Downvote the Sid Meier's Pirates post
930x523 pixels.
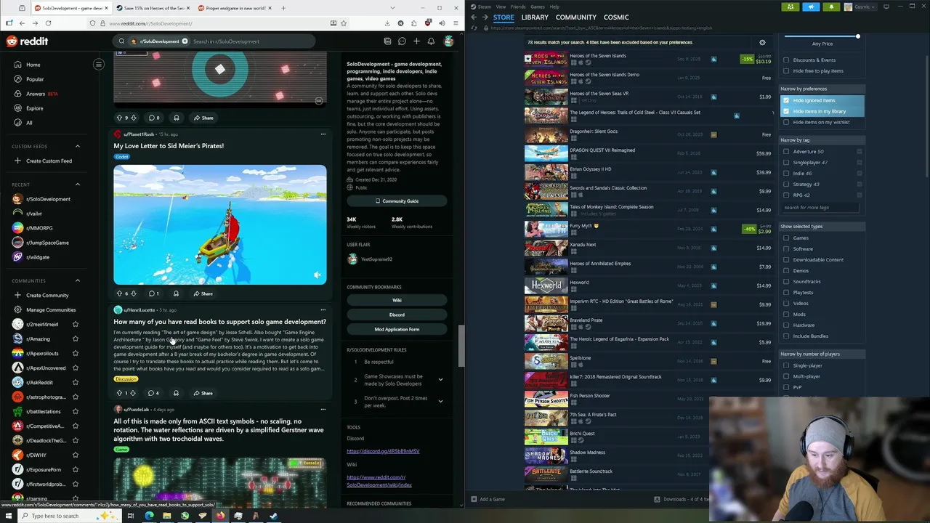pos(133,293)
